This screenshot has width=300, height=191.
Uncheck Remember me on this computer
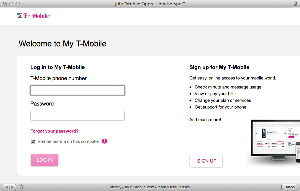(x=33, y=142)
